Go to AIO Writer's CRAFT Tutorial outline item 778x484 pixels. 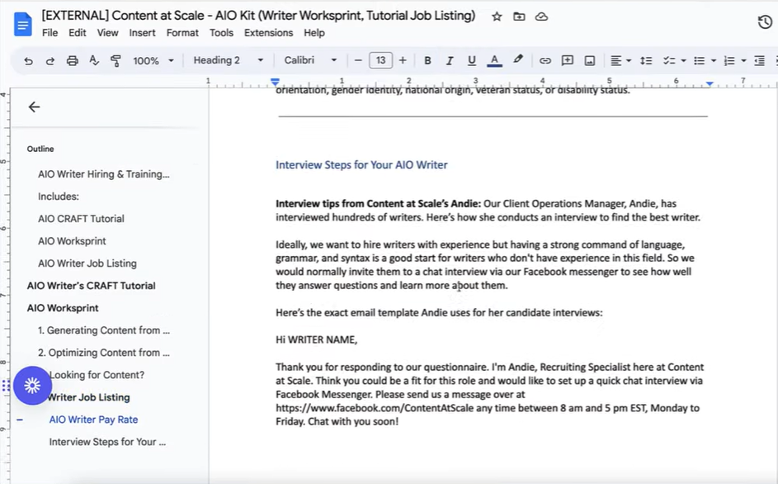click(x=91, y=286)
